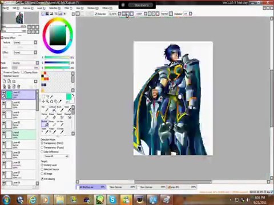Open the Selection menu
This screenshot has height=205, width=274.
(x=55, y=8)
